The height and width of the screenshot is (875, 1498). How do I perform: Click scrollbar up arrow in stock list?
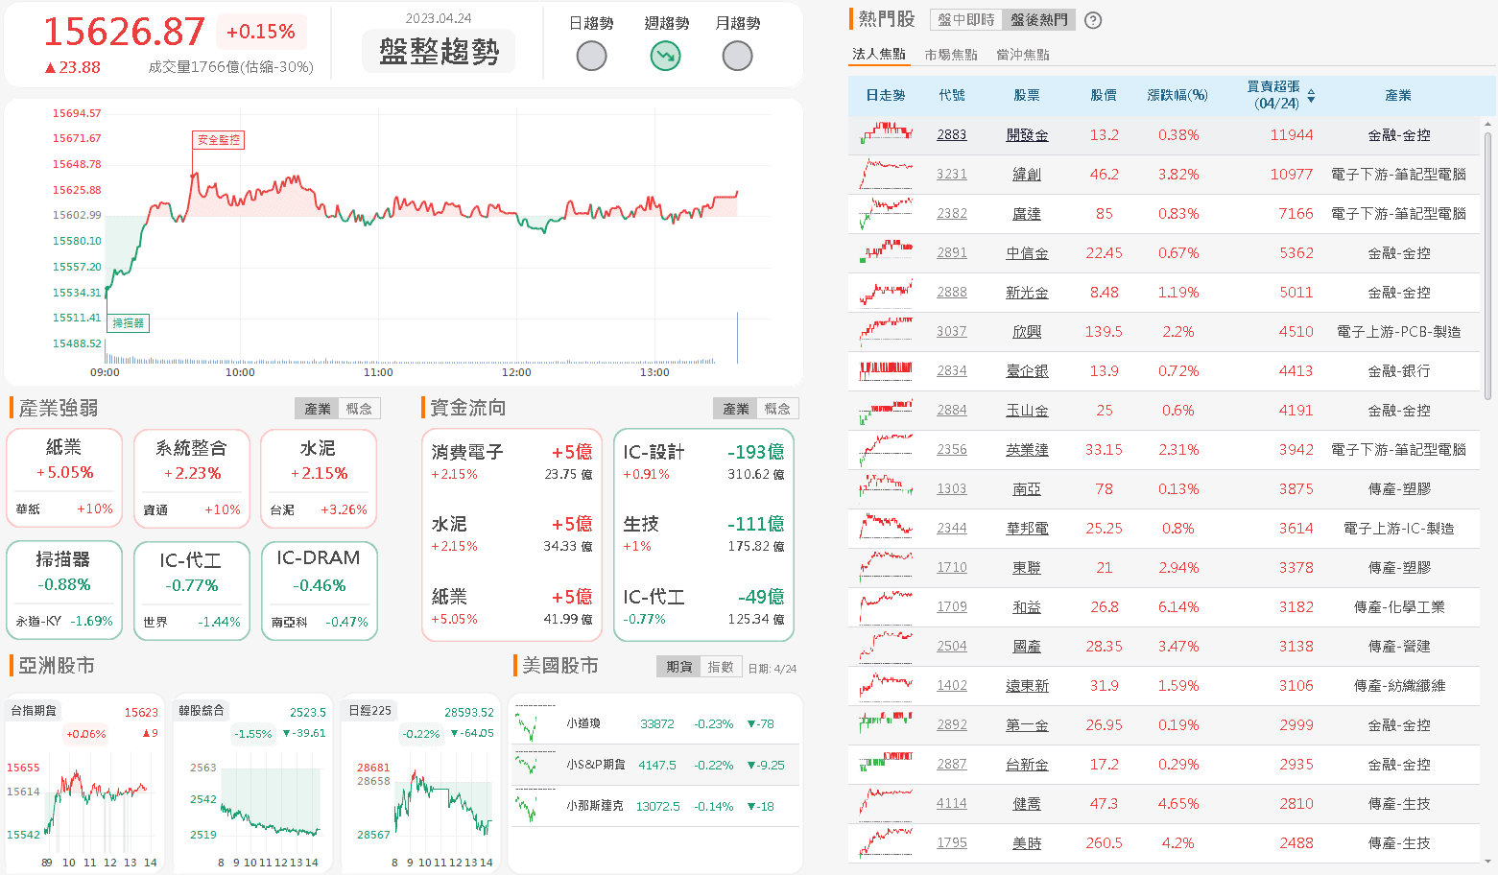pos(1488,123)
